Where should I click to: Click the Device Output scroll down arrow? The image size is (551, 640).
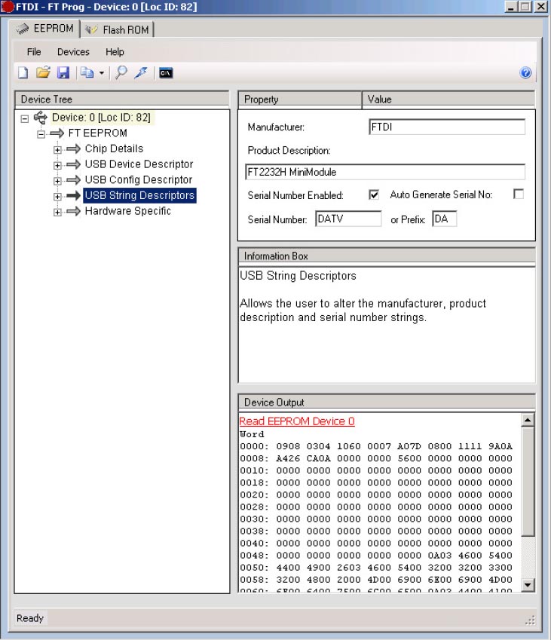528,585
